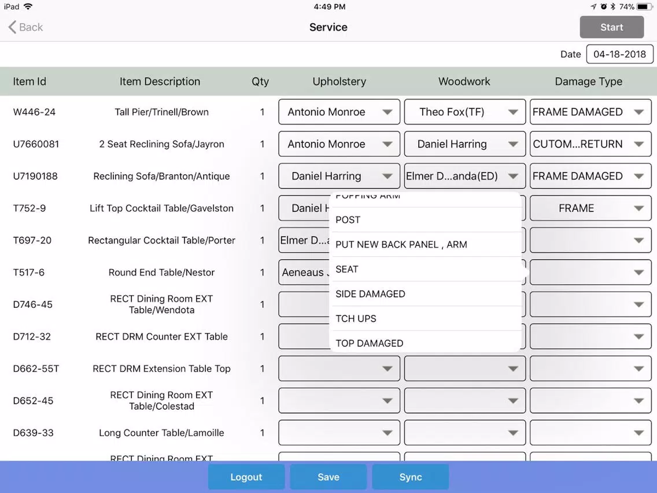Select description Round End Table/Nestor
Viewport: 657px width, 493px height.
162,272
